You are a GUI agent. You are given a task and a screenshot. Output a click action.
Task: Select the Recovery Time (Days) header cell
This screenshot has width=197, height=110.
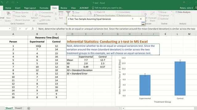tap(47, 37)
